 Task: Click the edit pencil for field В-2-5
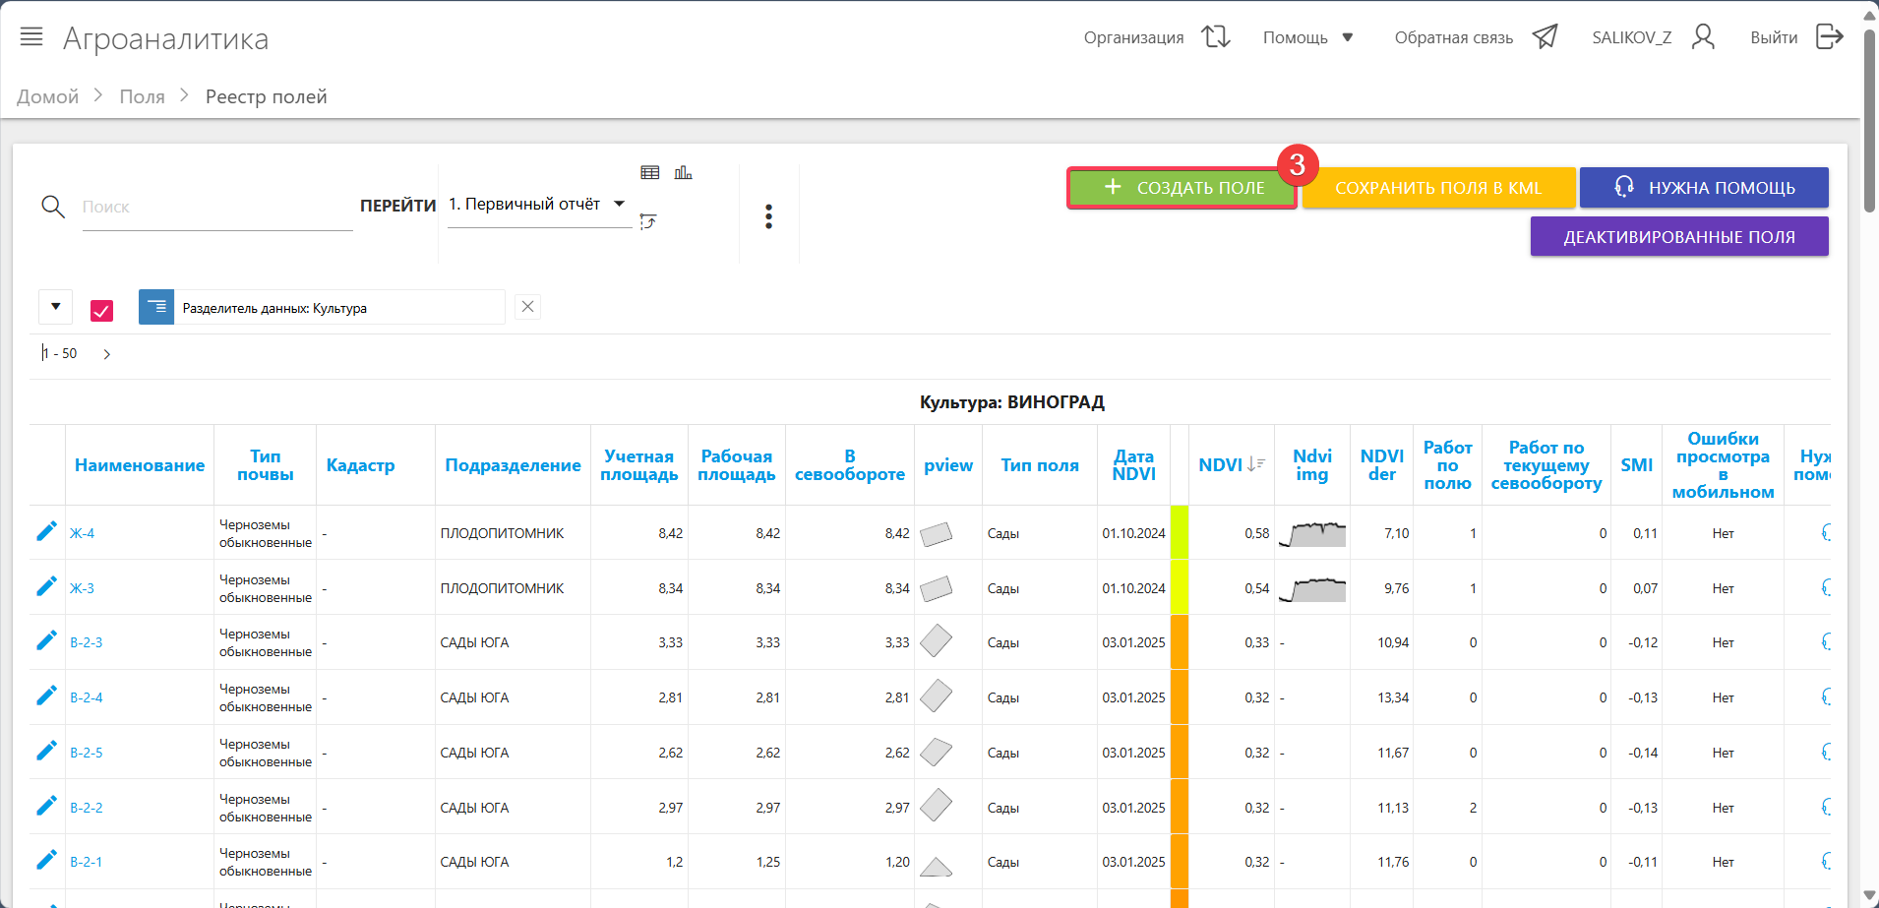(46, 752)
